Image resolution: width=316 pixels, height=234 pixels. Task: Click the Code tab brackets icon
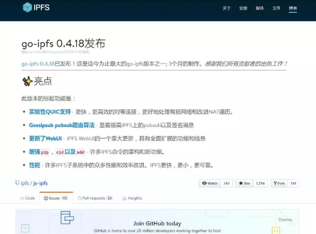point(22,198)
